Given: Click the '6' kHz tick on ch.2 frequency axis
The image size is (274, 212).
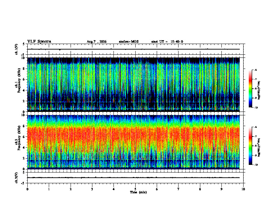Looking at the screenshot, I should [24, 137].
